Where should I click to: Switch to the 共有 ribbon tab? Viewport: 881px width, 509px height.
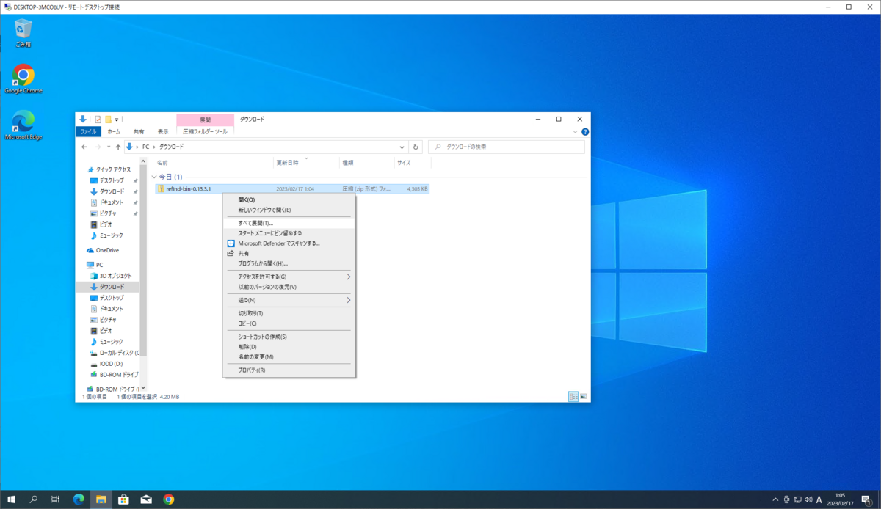point(138,131)
